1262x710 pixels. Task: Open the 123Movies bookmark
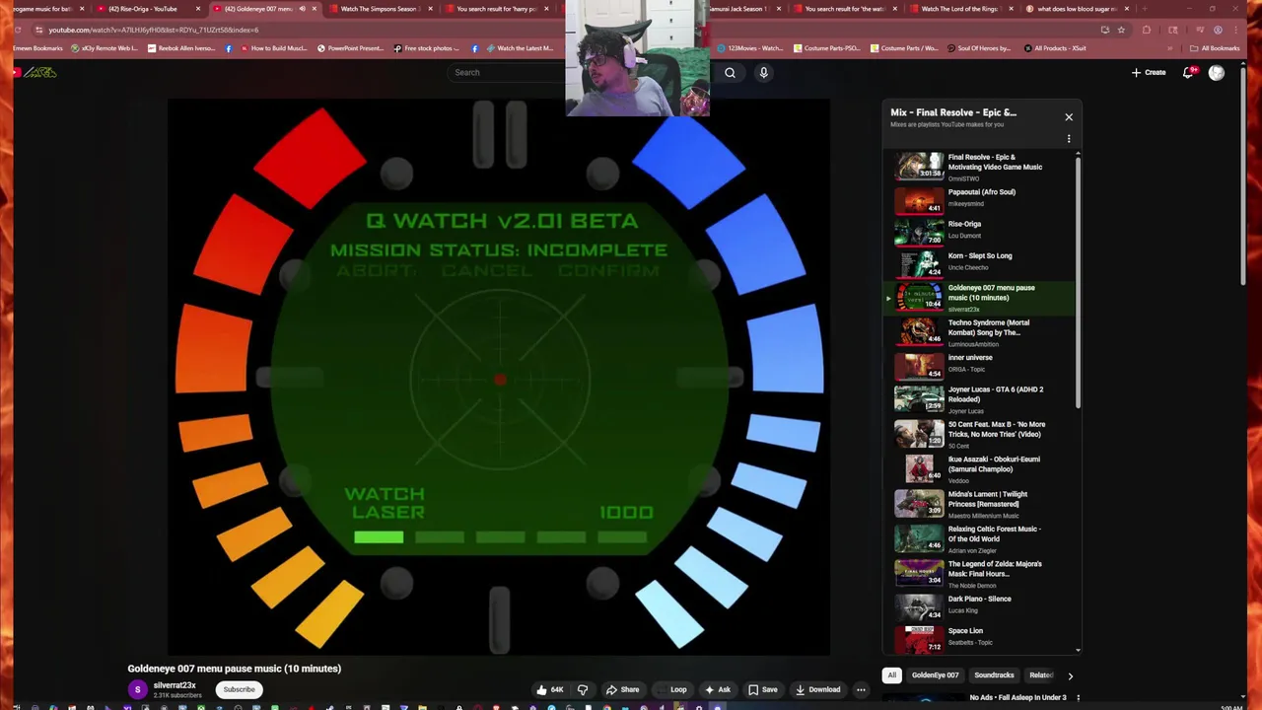(x=750, y=48)
